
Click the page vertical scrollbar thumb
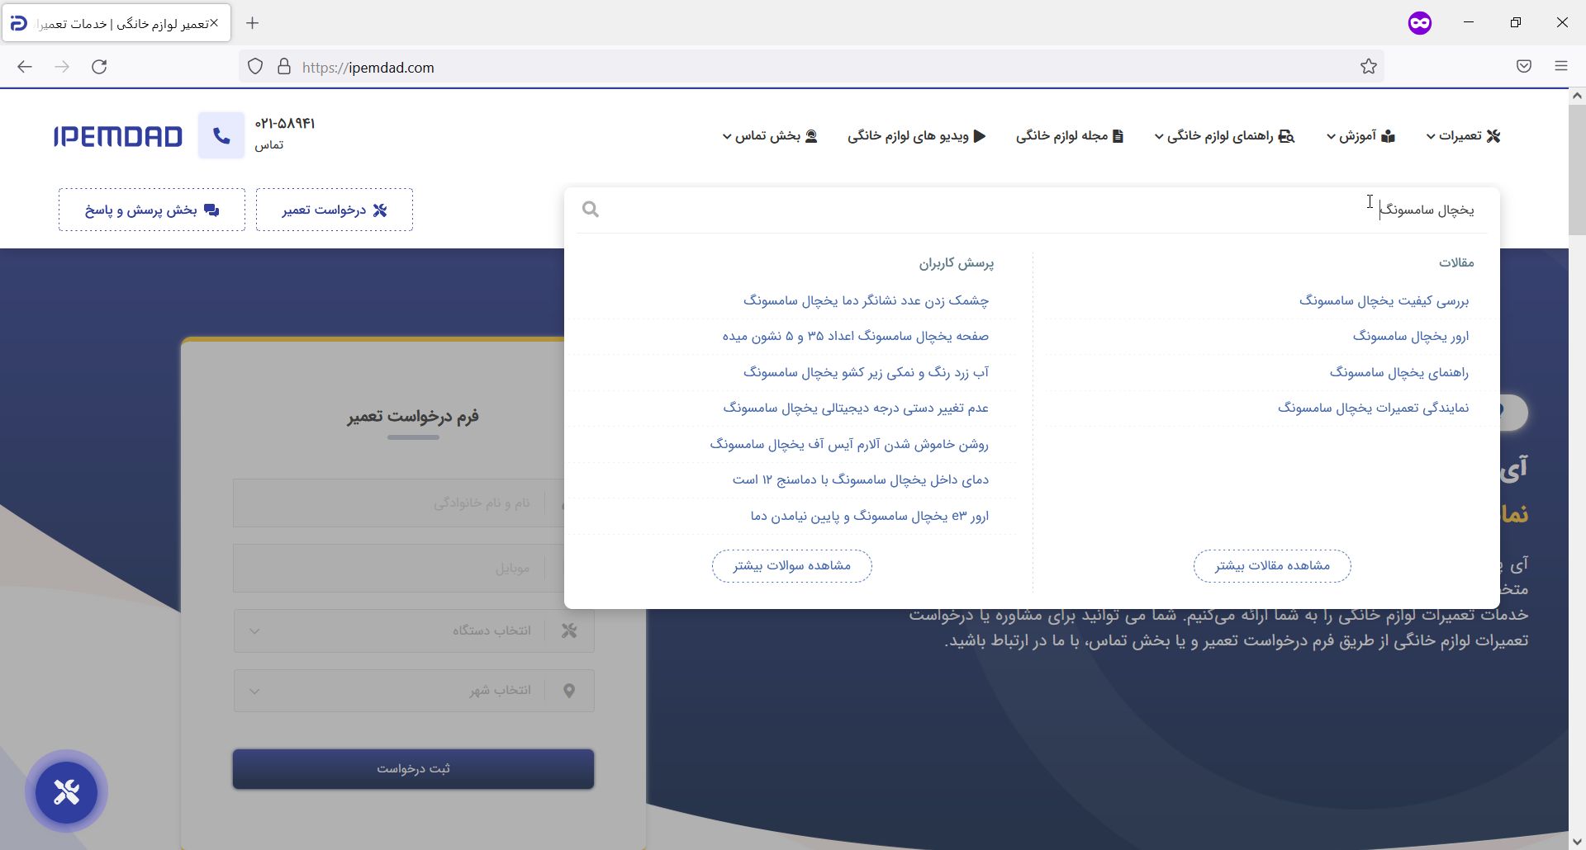(1576, 169)
